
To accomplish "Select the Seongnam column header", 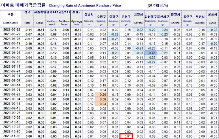I will [x=89, y=19].
